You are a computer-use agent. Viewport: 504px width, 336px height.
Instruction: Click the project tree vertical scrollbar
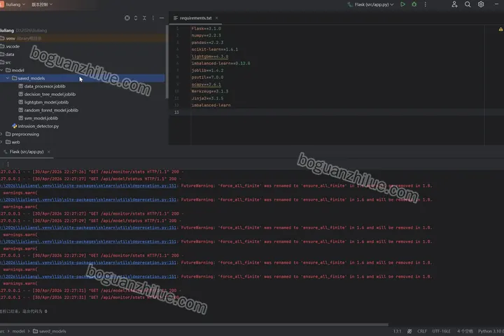point(167,62)
